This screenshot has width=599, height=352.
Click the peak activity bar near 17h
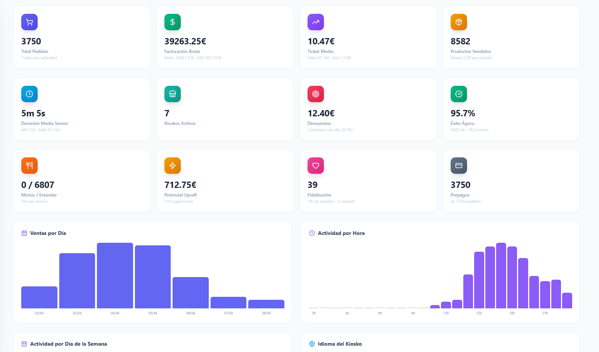[501, 276]
